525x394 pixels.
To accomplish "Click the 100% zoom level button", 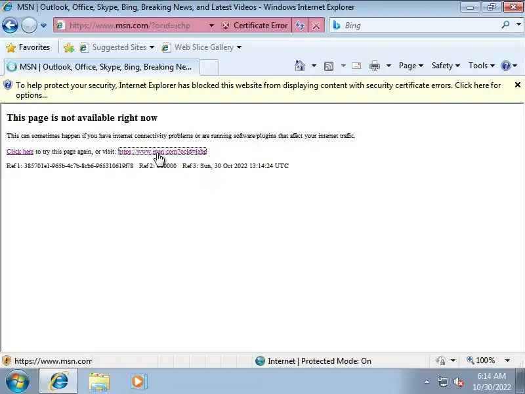I will point(481,361).
